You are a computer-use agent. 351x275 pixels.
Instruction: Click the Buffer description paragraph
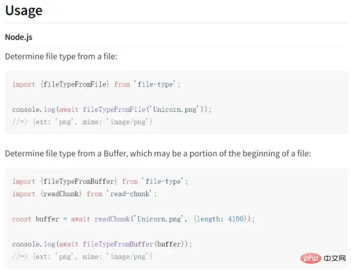tap(158, 154)
